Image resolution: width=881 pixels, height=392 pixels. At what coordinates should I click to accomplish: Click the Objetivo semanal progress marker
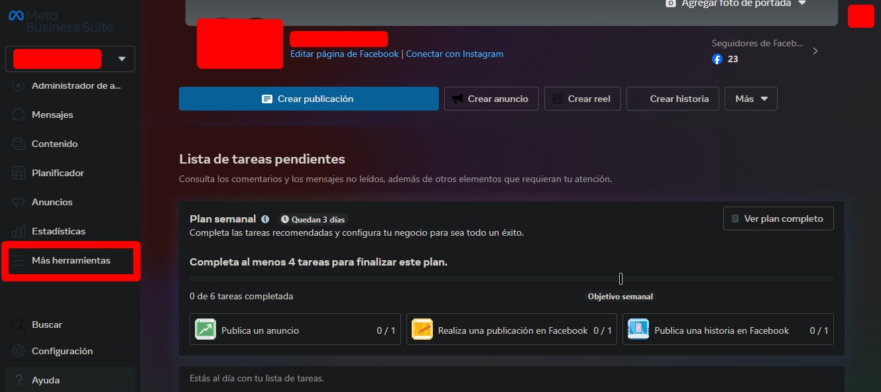coord(620,279)
